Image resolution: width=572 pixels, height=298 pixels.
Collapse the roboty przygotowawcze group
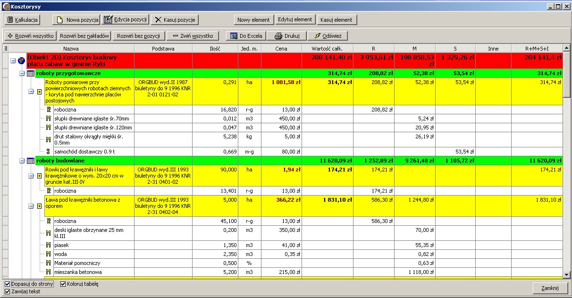click(x=22, y=74)
